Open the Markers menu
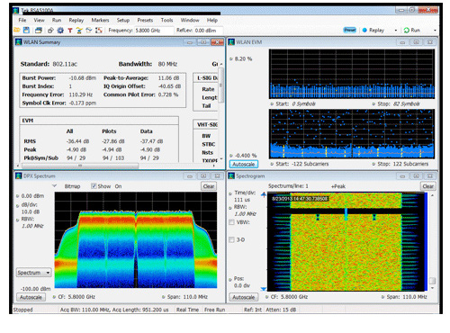The image size is (450, 333). [100, 20]
